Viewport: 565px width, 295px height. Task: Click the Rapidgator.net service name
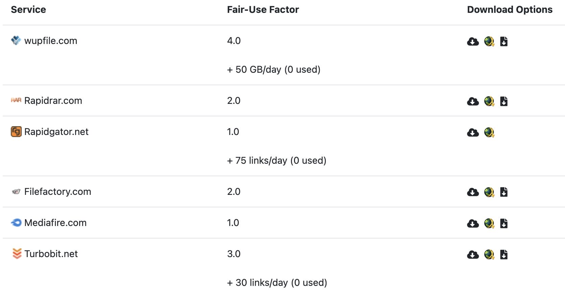(x=56, y=132)
